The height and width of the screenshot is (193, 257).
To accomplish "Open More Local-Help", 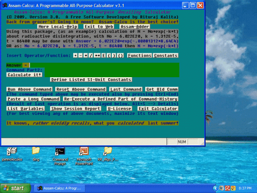I will tap(58, 27).
